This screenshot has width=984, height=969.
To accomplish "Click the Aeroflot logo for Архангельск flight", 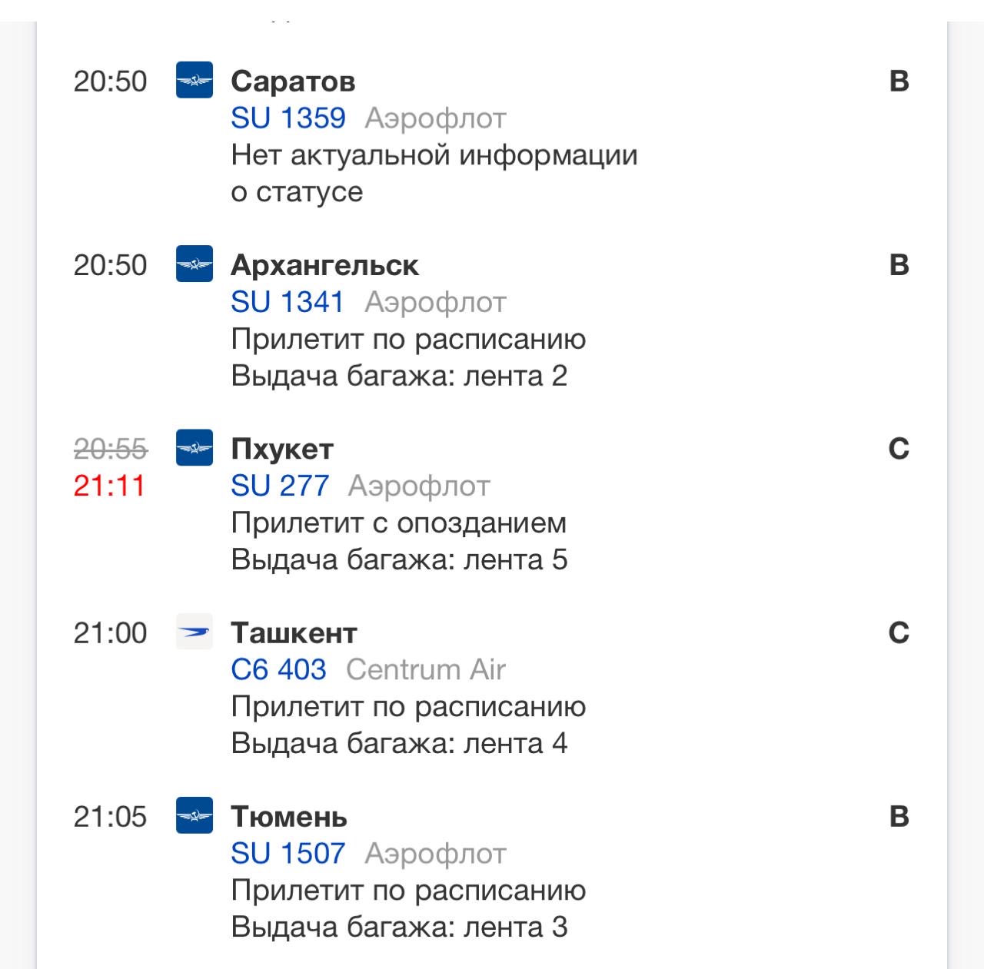I will pyautogui.click(x=194, y=266).
